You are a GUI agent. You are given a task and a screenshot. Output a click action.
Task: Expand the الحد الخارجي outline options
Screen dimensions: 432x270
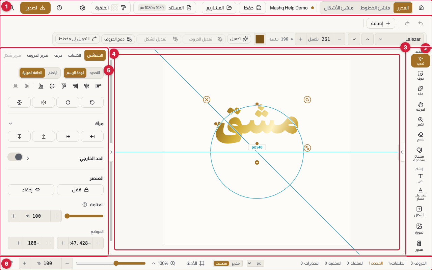28,158
